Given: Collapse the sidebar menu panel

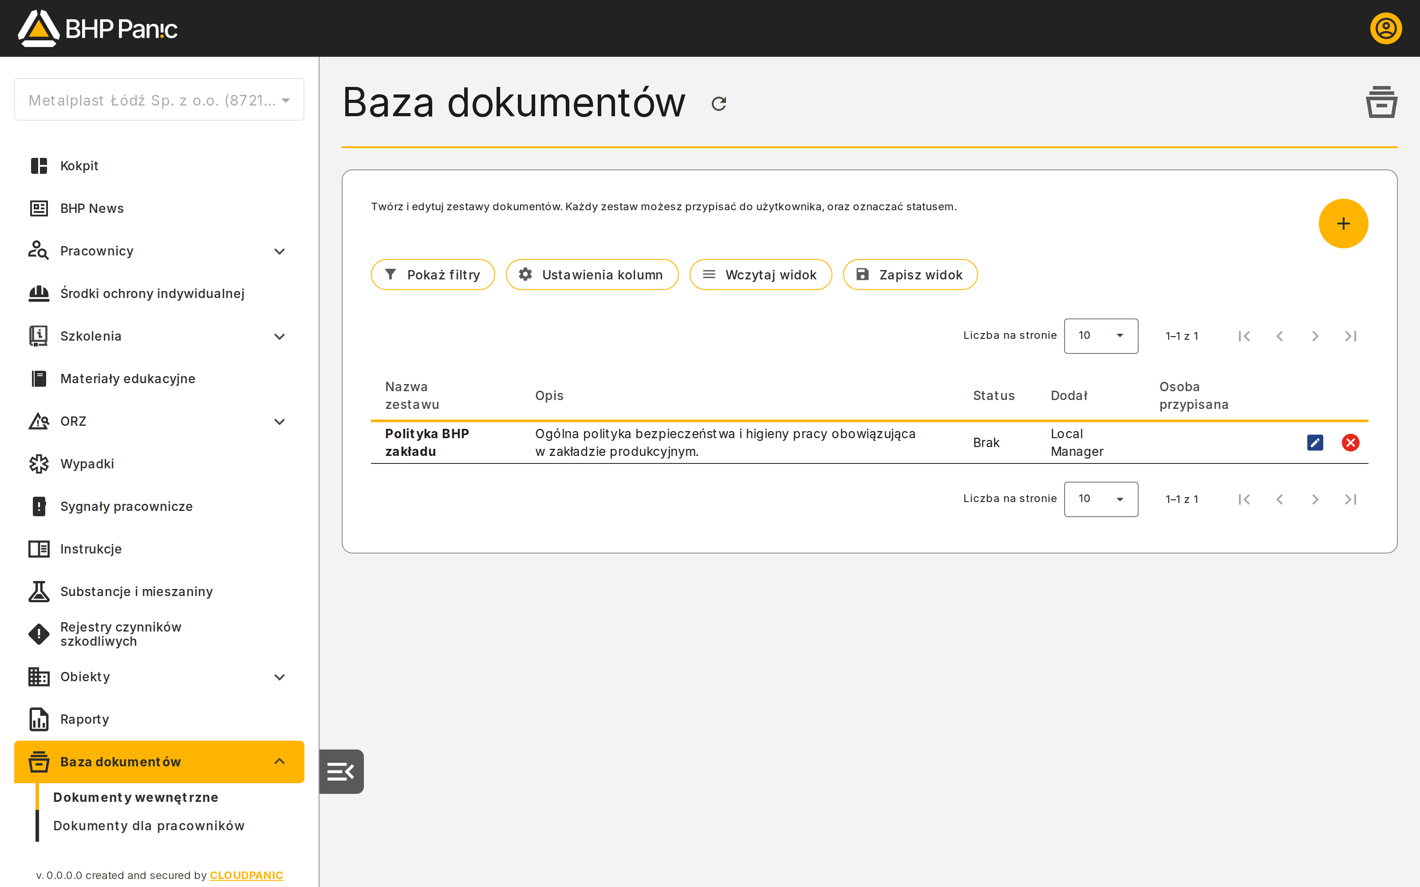Looking at the screenshot, I should click(342, 771).
